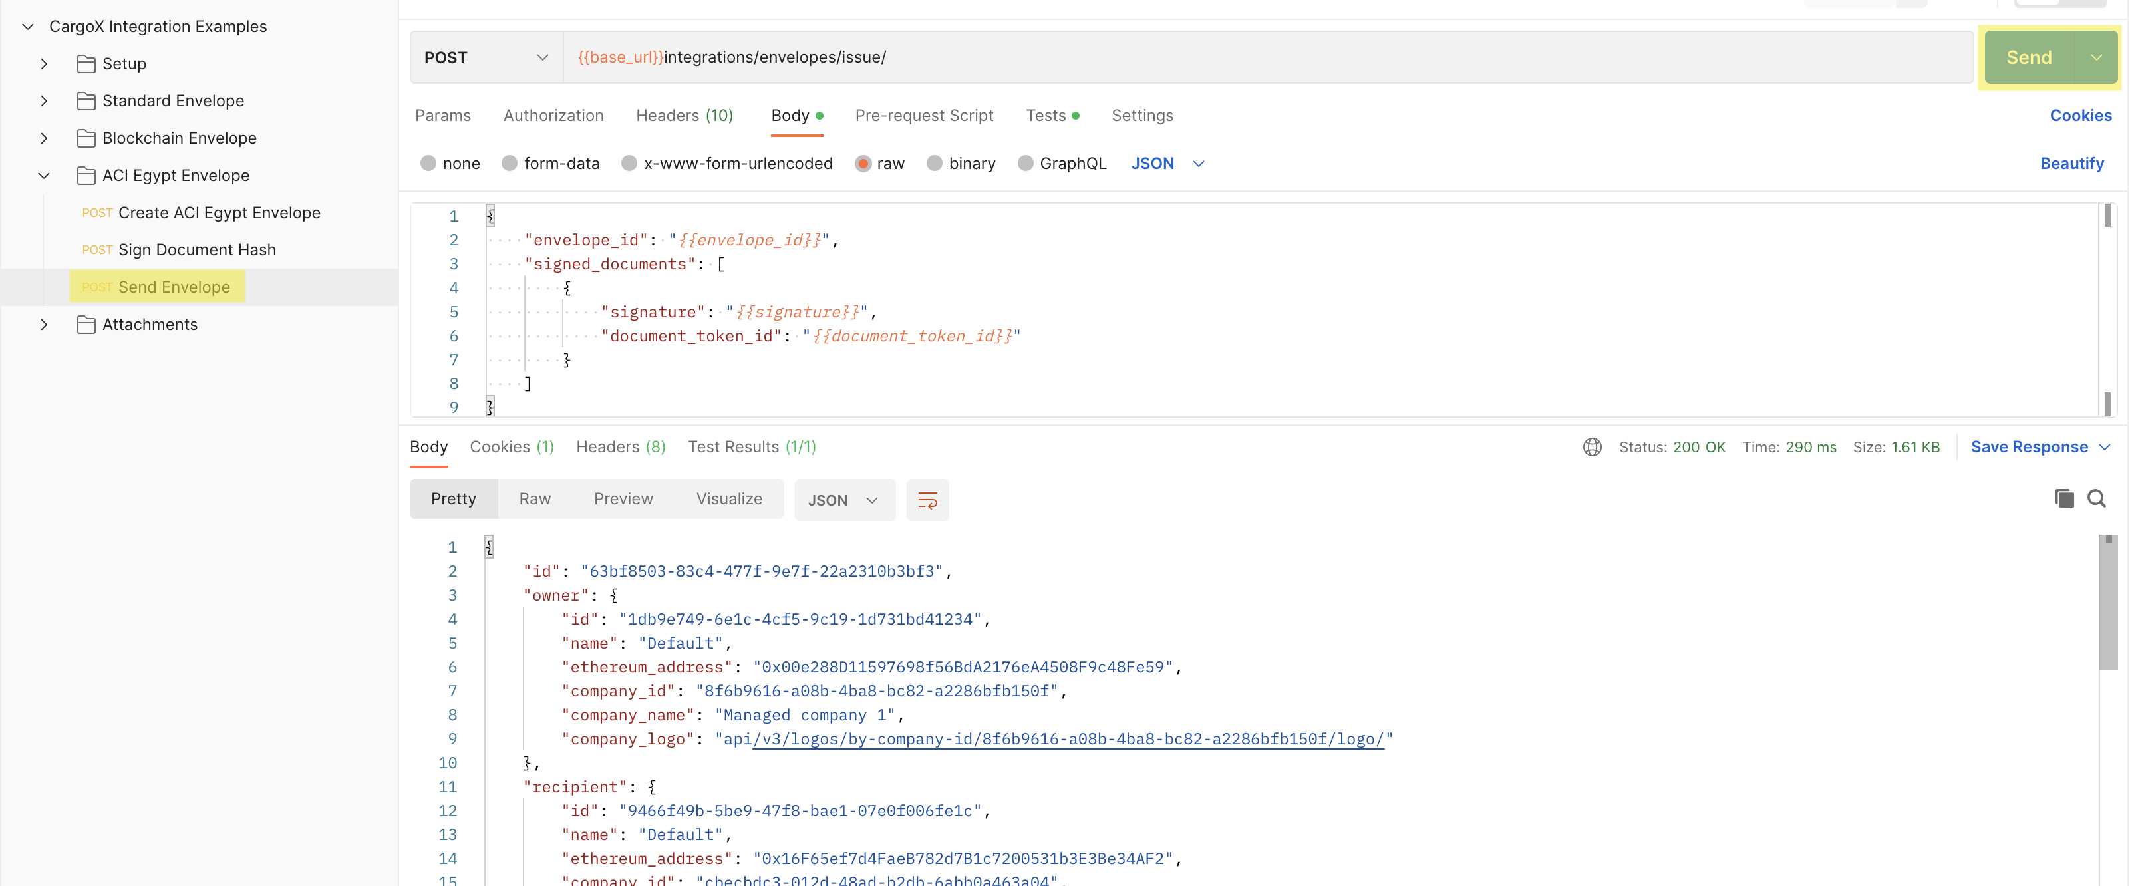
Task: Select the none body type radio
Action: click(428, 164)
